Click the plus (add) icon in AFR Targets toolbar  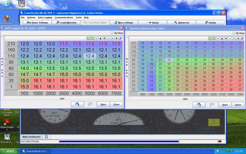coord(112,38)
